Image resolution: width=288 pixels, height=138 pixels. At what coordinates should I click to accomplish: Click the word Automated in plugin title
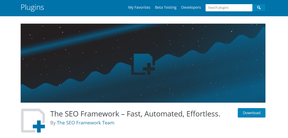(164, 114)
